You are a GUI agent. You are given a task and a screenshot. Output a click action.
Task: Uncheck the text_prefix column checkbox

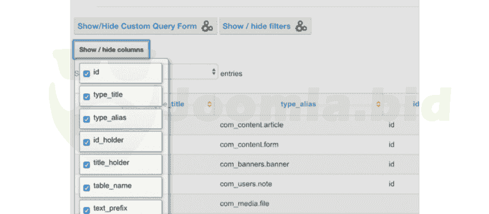click(x=86, y=210)
